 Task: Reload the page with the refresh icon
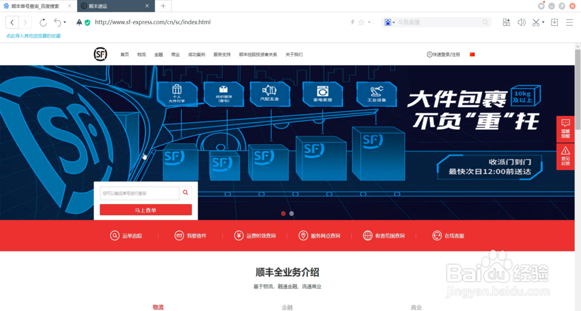(x=43, y=22)
